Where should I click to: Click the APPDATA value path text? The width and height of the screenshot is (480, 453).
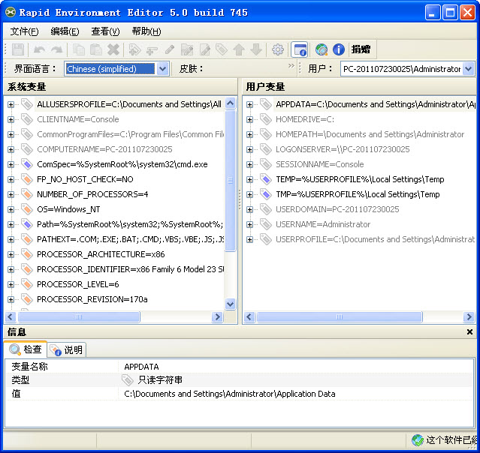click(230, 394)
